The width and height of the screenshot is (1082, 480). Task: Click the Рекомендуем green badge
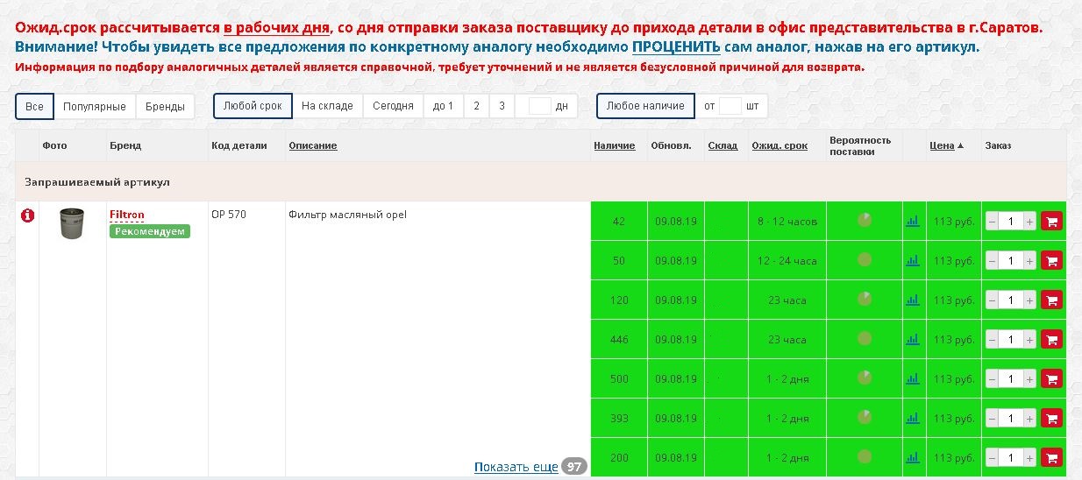tap(149, 231)
